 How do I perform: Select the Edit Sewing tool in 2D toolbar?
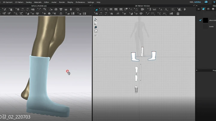click(96, 13)
